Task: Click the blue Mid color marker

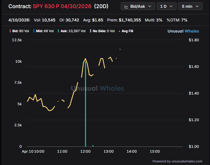Action: tap(34, 31)
